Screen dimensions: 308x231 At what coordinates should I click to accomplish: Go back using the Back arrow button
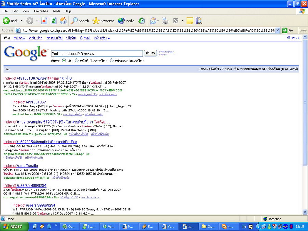click(10, 21)
